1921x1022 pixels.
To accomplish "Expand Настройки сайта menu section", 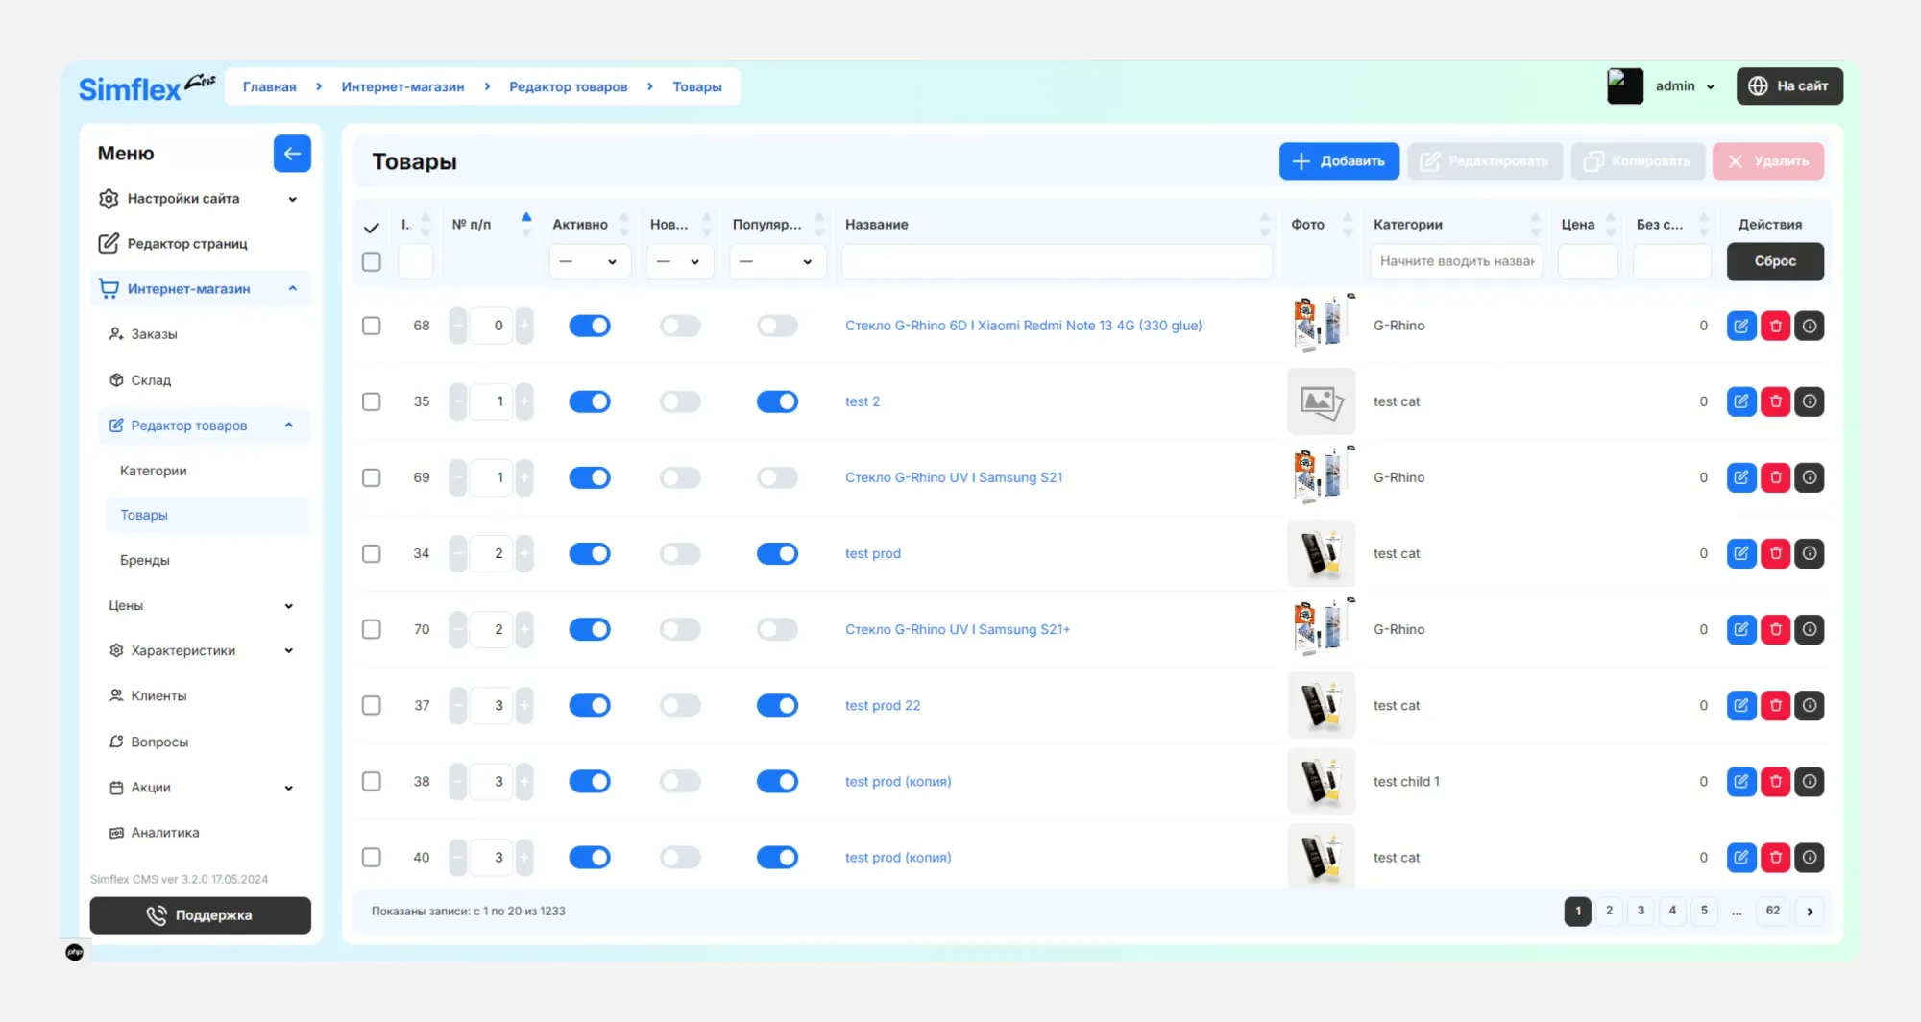I will tap(200, 199).
